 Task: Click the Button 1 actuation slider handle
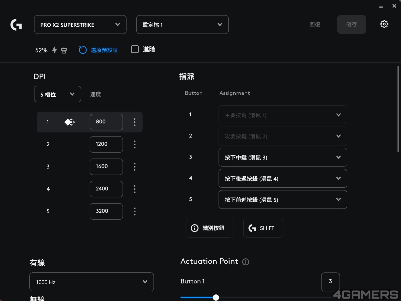[x=216, y=297]
